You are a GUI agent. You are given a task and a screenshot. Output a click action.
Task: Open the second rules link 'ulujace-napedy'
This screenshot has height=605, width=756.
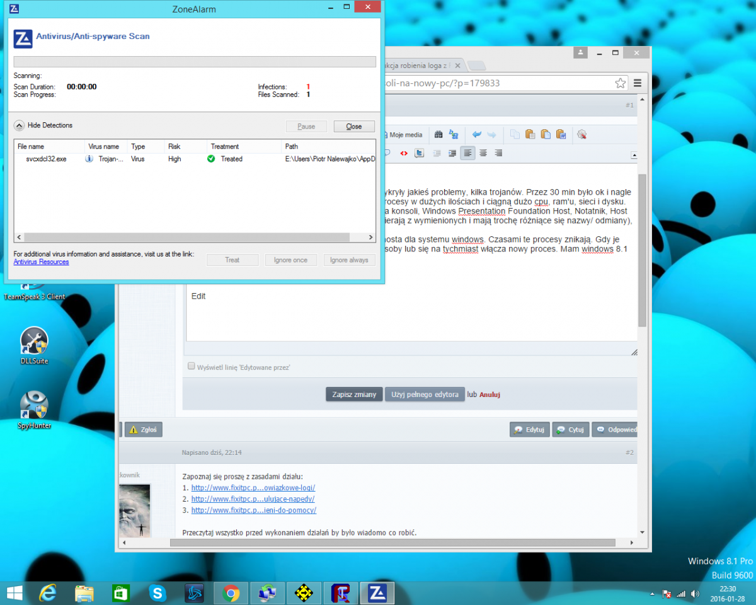[x=253, y=499]
